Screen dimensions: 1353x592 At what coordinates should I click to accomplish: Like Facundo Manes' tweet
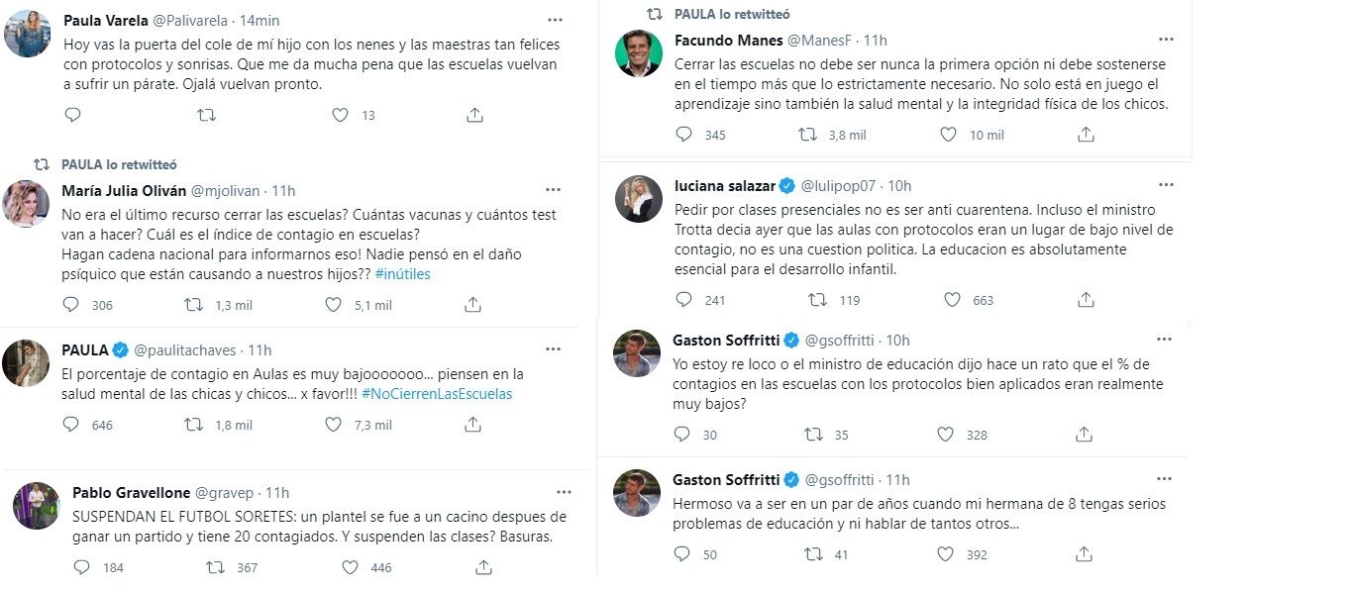950,135
